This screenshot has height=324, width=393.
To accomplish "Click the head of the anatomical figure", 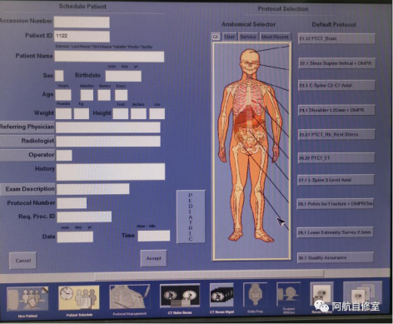I will [x=249, y=60].
